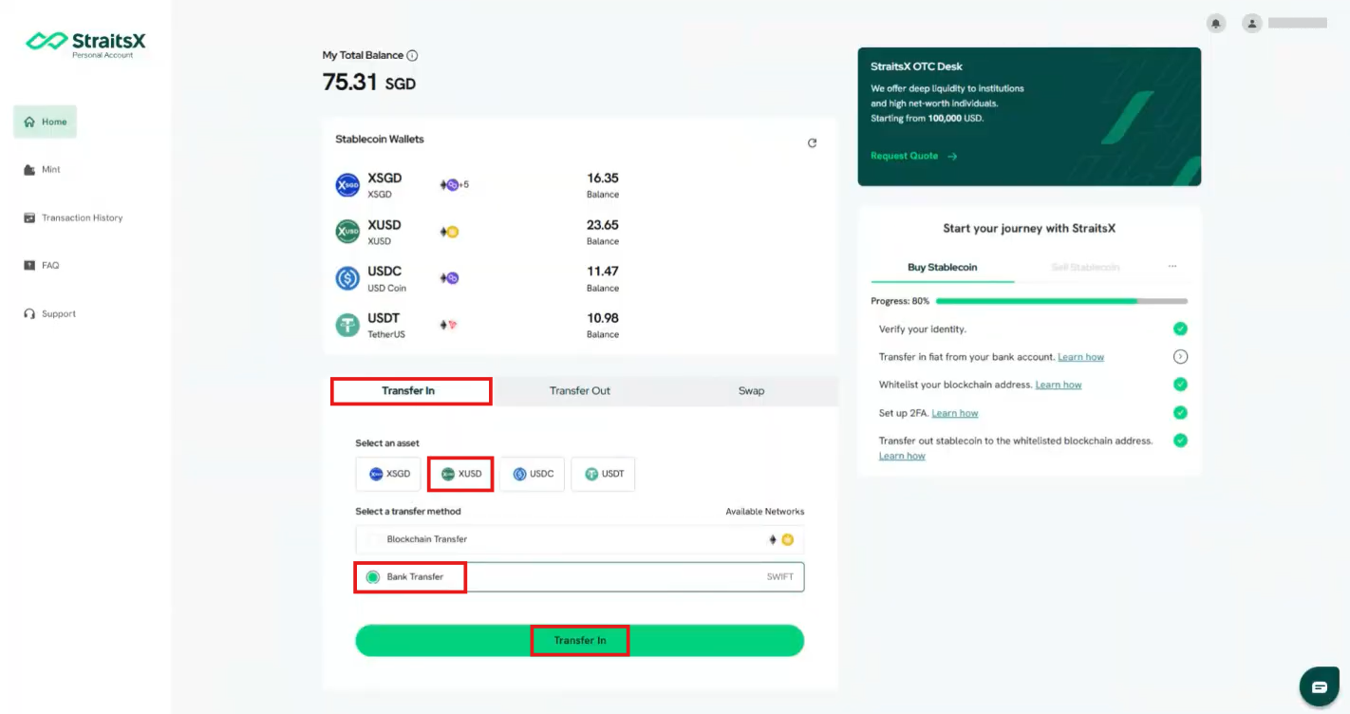Open the notifications bell
The image size is (1350, 714).
(x=1215, y=23)
